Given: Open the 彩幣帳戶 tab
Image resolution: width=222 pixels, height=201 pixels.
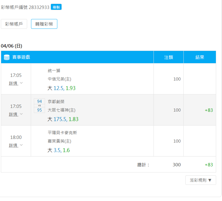Looking at the screenshot, I should tap(14, 24).
